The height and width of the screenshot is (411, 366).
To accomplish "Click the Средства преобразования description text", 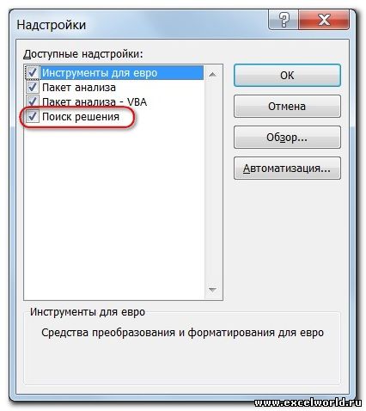I will pos(182,333).
